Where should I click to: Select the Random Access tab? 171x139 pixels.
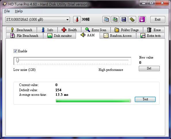tap(118, 36)
